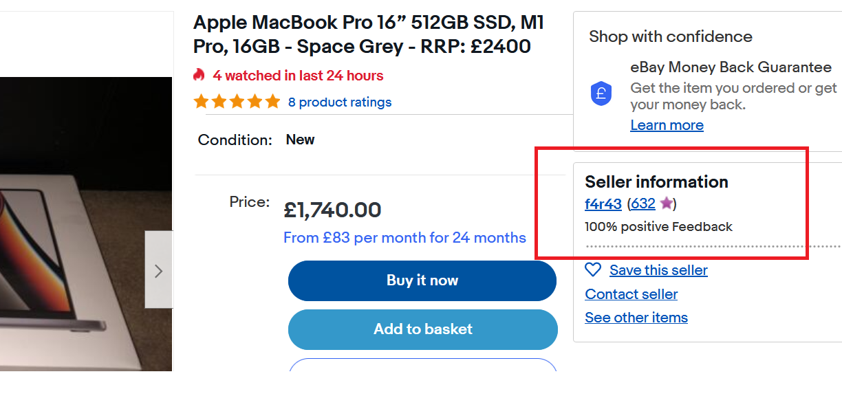The image size is (842, 396).
Task: Click the £1,740.00 price text
Action: [332, 210]
